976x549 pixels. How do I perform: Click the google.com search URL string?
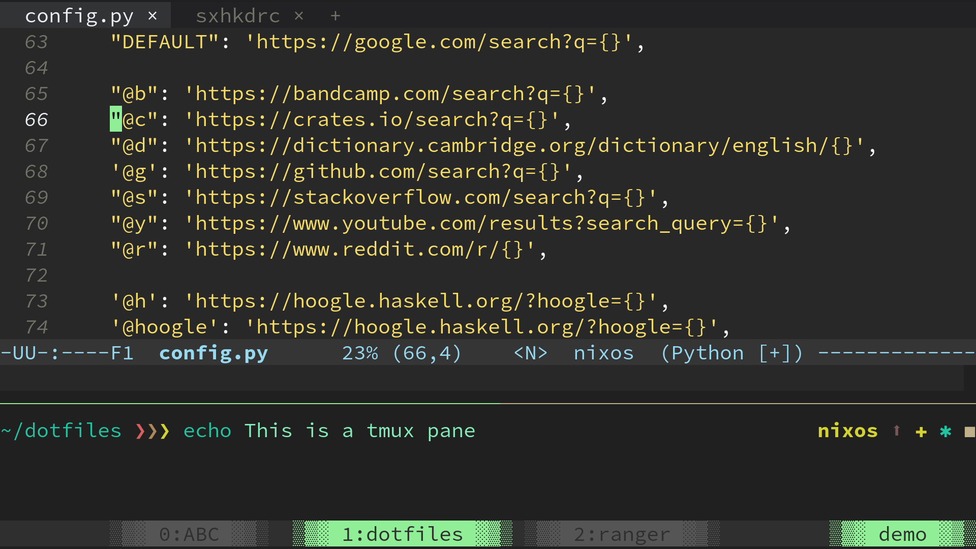[x=439, y=42]
